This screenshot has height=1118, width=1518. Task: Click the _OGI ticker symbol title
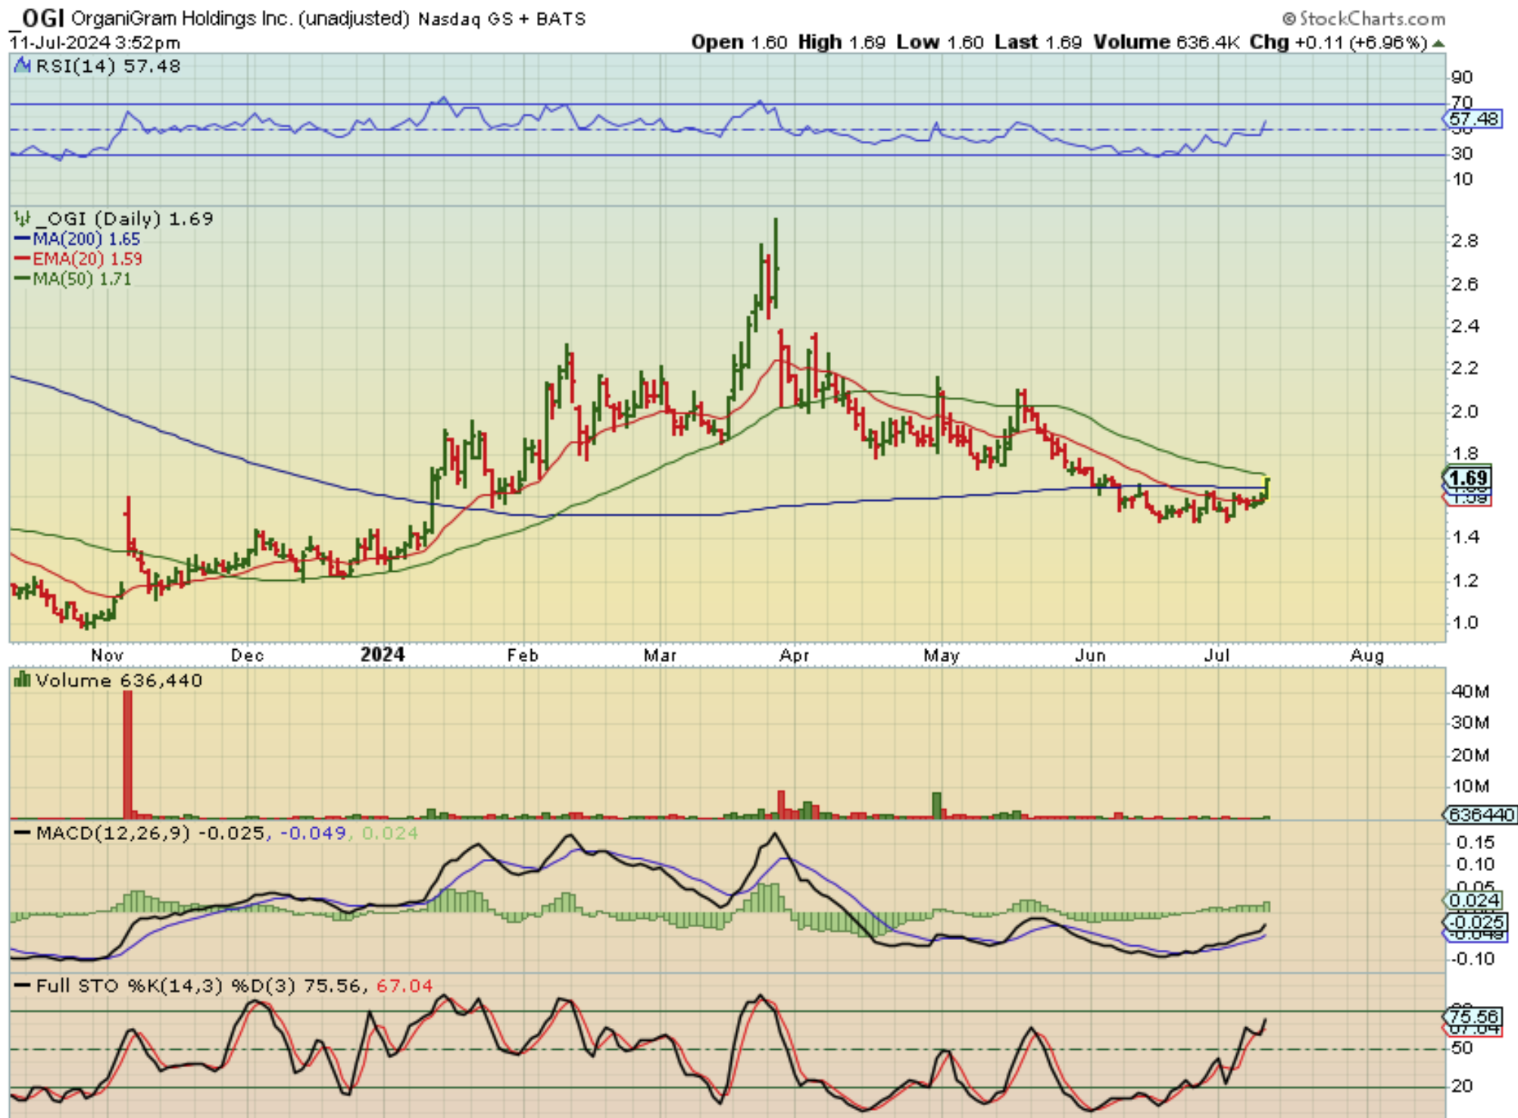[38, 17]
